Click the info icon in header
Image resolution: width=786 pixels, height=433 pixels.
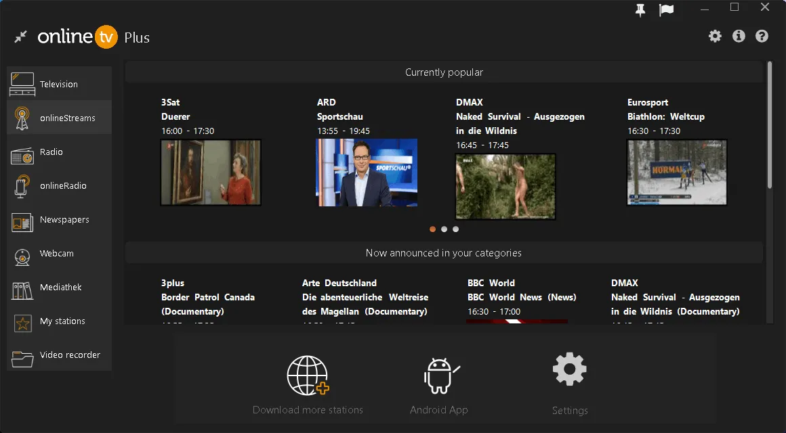tap(739, 37)
